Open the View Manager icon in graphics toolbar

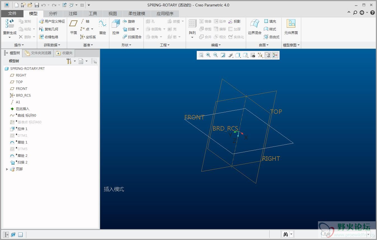pos(253,55)
